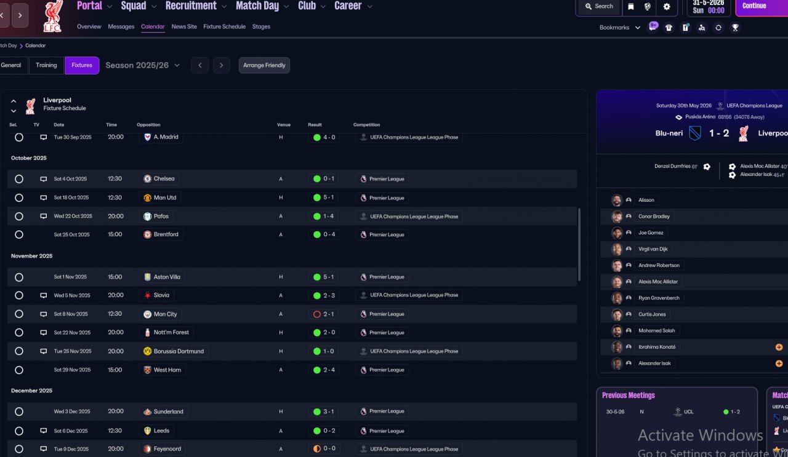
Task: Click the Borussia Dortmund club badge
Action: tap(147, 351)
